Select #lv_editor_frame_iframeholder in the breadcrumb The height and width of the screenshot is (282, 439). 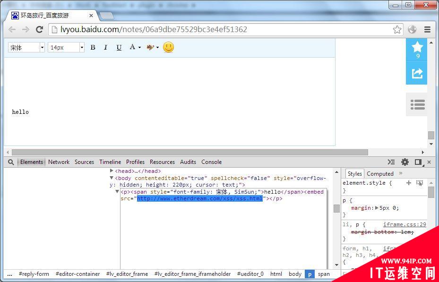click(x=193, y=274)
